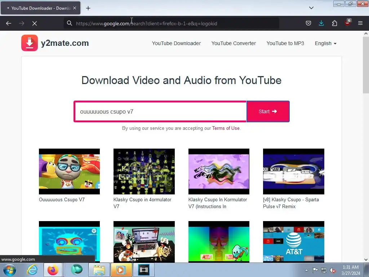Click the search magnifier in address bar
This screenshot has height=277, width=369.
point(70,23)
